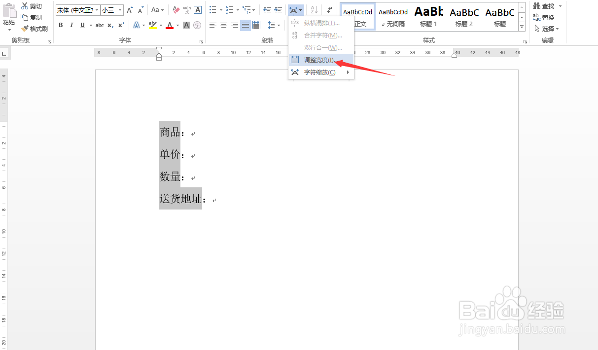Open Styles pane launcher in 样式 group
This screenshot has width=598, height=350.
pyautogui.click(x=525, y=42)
